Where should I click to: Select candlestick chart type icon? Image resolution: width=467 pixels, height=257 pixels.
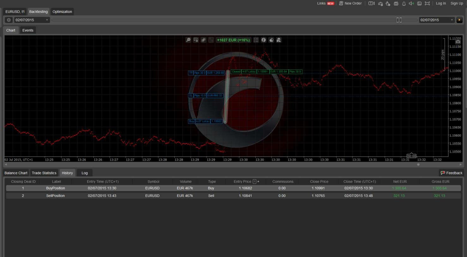point(203,40)
